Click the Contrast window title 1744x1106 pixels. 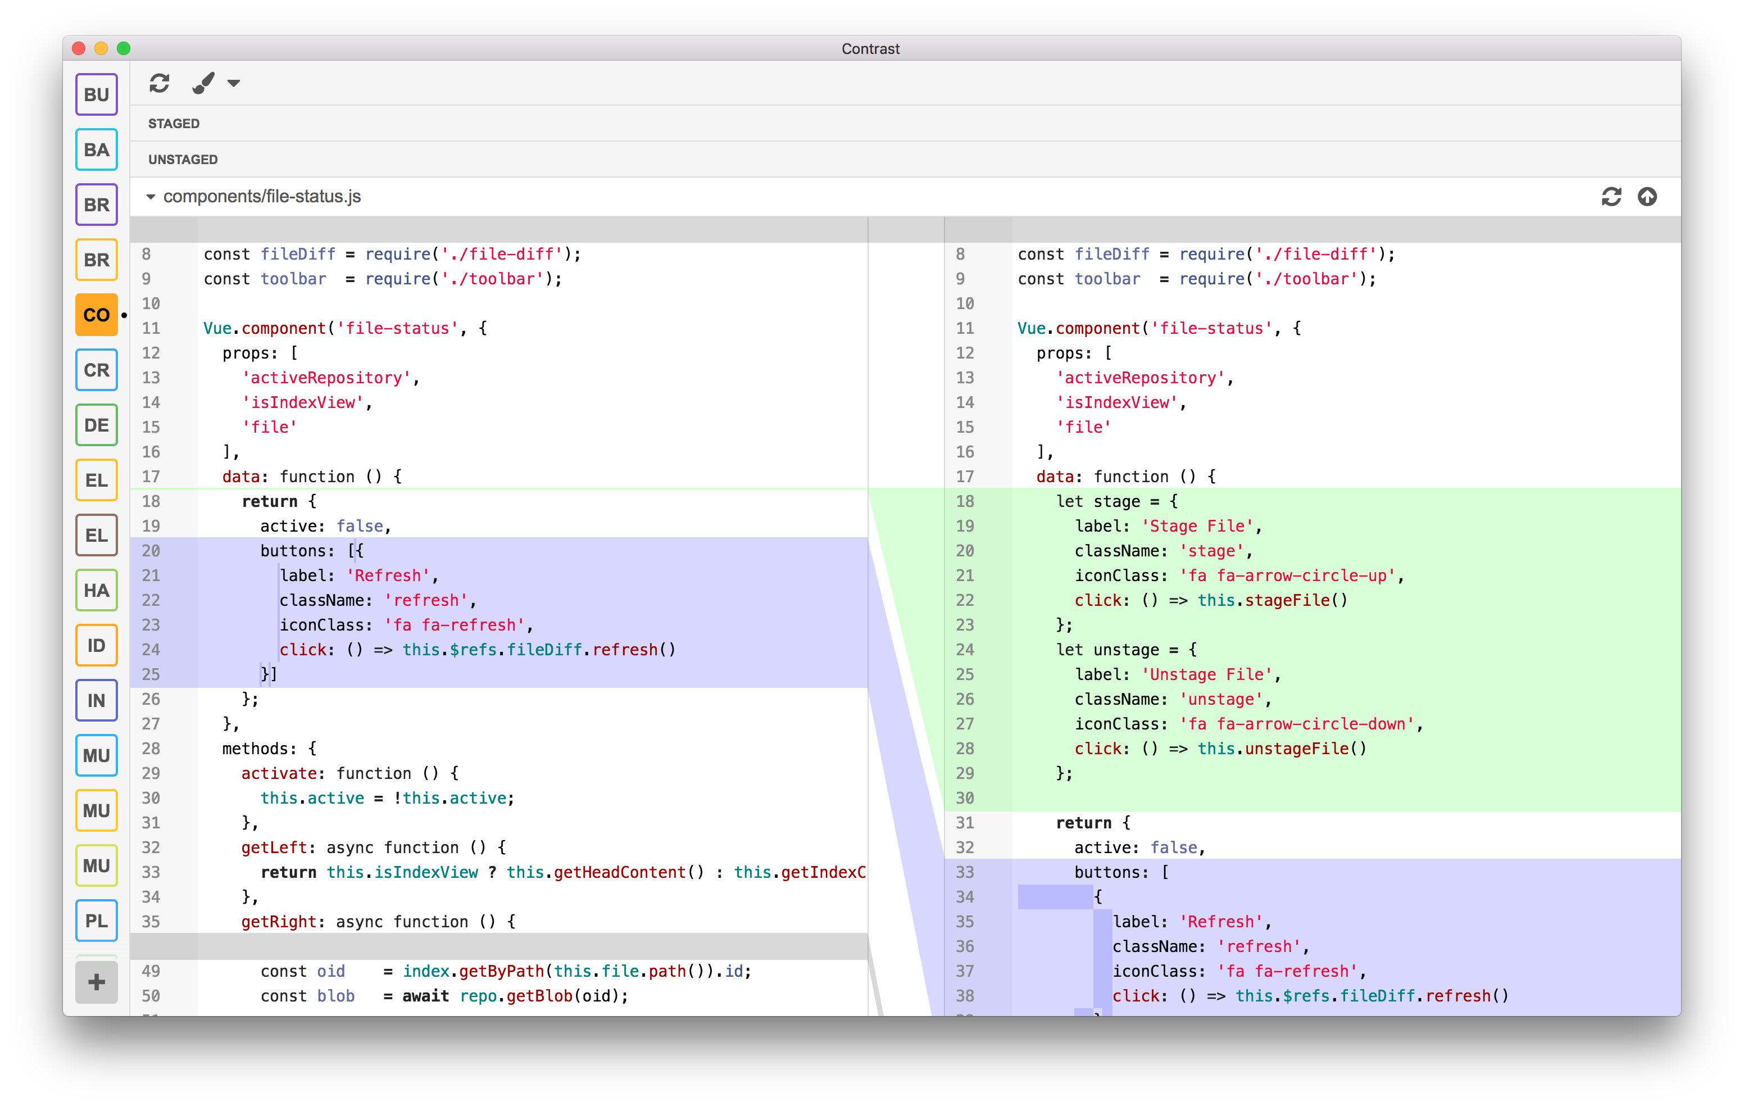pyautogui.click(x=870, y=48)
